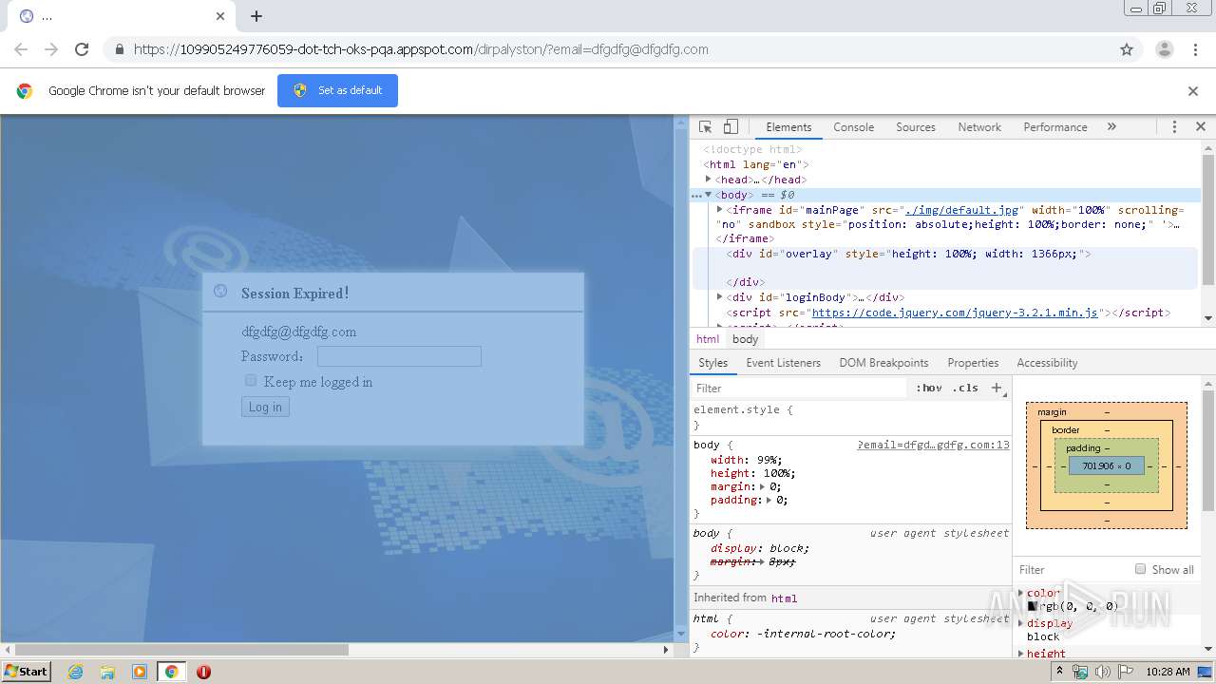Collapse the body element node
The height and width of the screenshot is (684, 1216).
(709, 195)
